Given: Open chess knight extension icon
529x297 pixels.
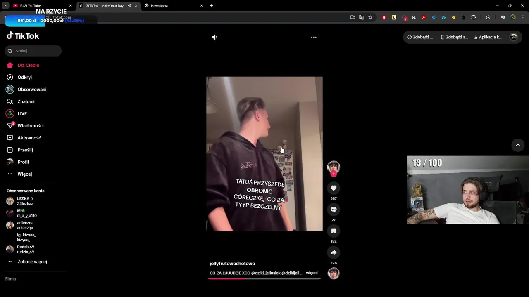Looking at the screenshot, I should (463, 17).
